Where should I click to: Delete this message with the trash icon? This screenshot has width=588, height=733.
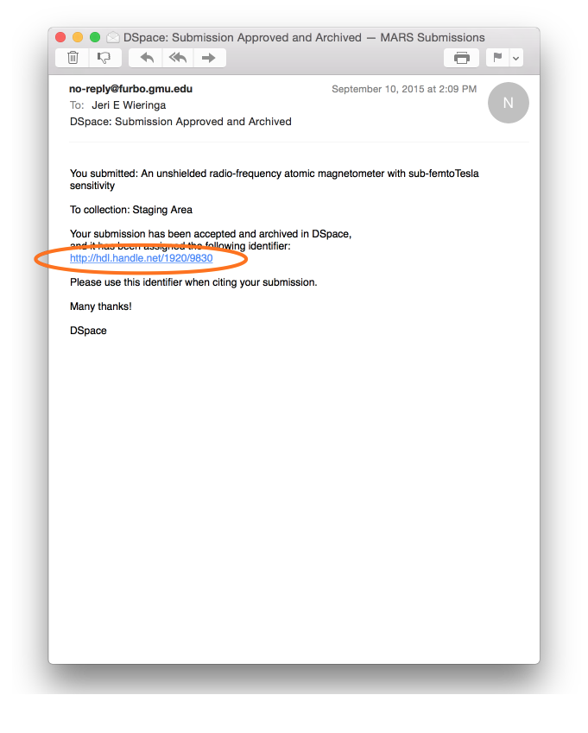[73, 58]
